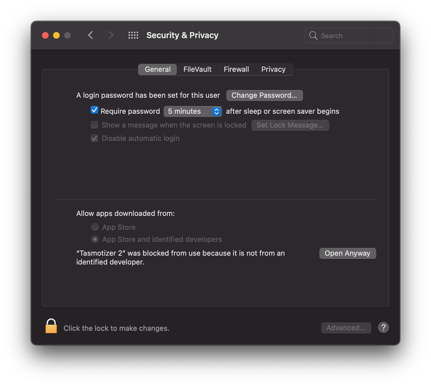Open the help question mark button
Image resolution: width=431 pixels, height=386 pixels.
(x=383, y=328)
